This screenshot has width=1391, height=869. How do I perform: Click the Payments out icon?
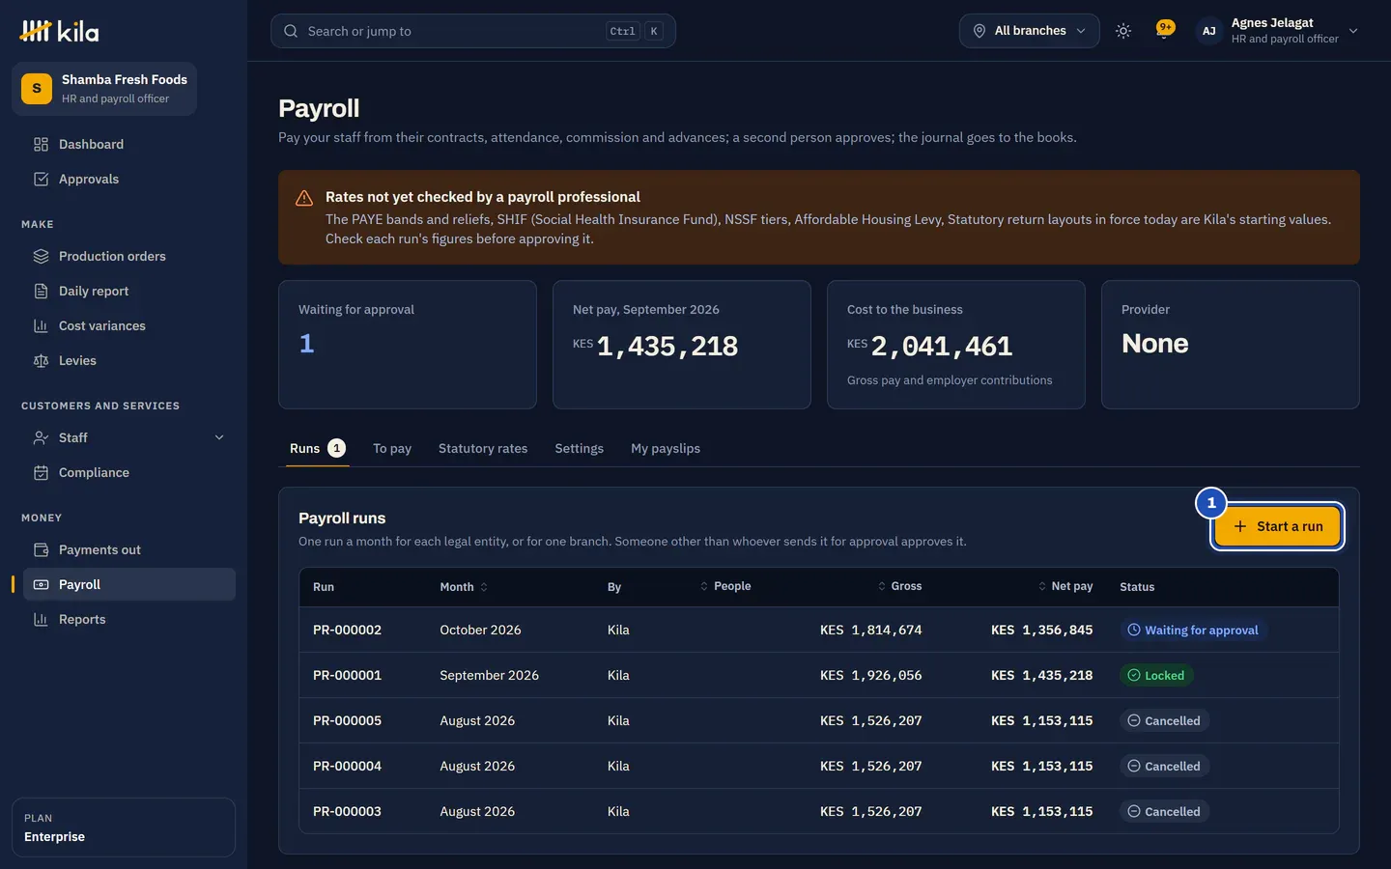pyautogui.click(x=41, y=549)
